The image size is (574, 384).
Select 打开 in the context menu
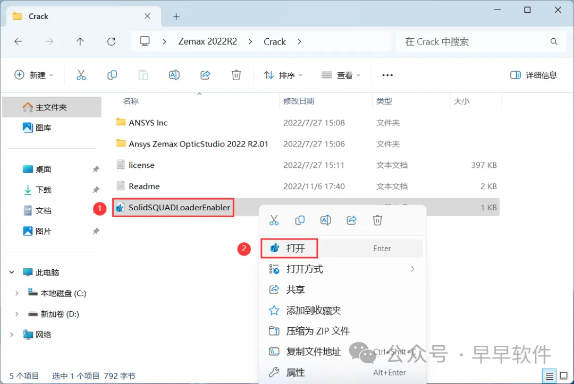coord(342,249)
